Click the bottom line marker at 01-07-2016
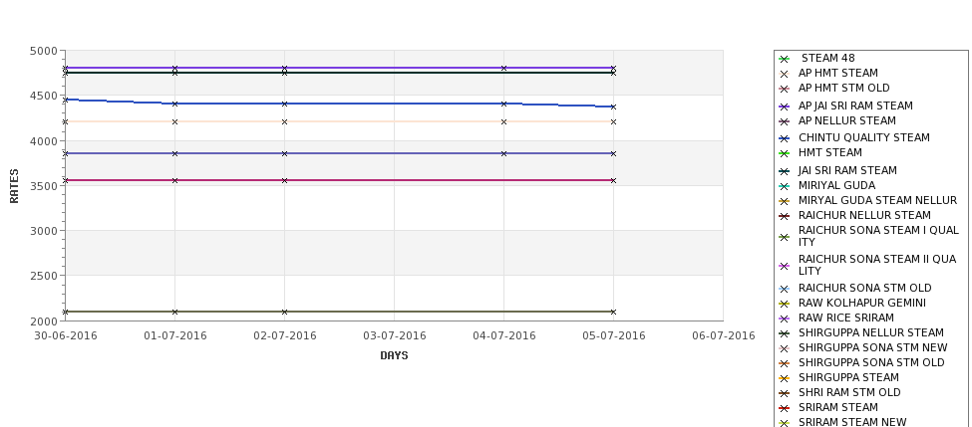 (x=174, y=312)
